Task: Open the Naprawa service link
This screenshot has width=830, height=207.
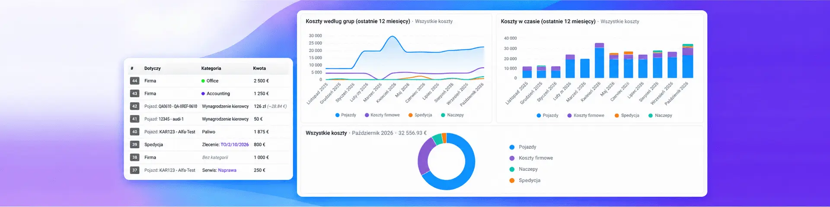Action: (x=227, y=170)
